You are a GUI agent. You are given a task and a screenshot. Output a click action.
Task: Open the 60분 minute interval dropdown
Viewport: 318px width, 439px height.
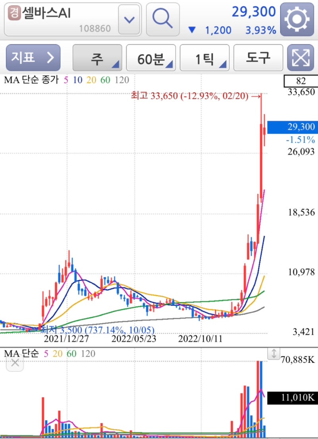point(151,58)
